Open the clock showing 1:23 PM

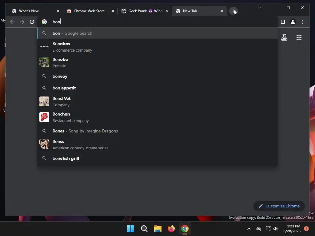(292, 229)
